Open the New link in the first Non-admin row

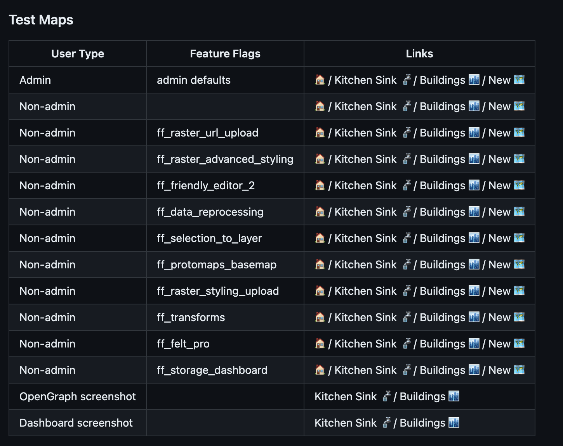(500, 106)
